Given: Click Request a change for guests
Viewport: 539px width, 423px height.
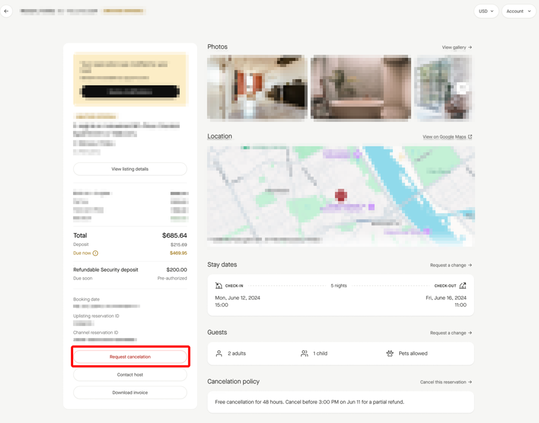Looking at the screenshot, I should pos(451,333).
